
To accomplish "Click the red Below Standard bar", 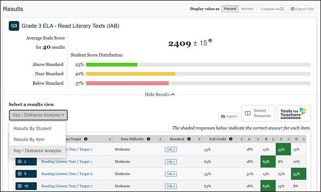I will (x=128, y=83).
